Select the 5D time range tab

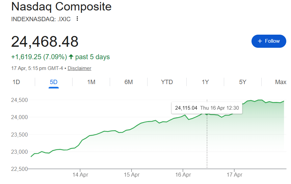click(x=54, y=82)
